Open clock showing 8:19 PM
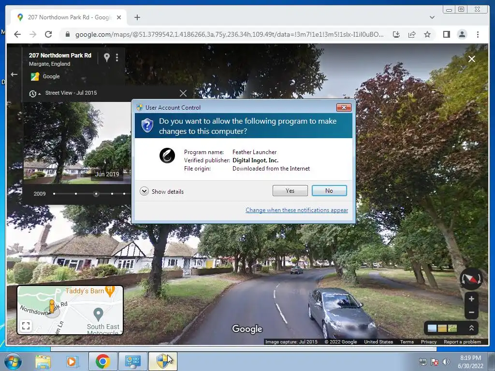This screenshot has height=371, width=495. pyautogui.click(x=471, y=362)
